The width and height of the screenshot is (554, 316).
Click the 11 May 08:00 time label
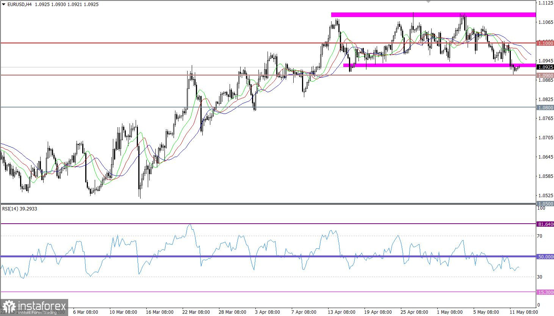pos(523,312)
